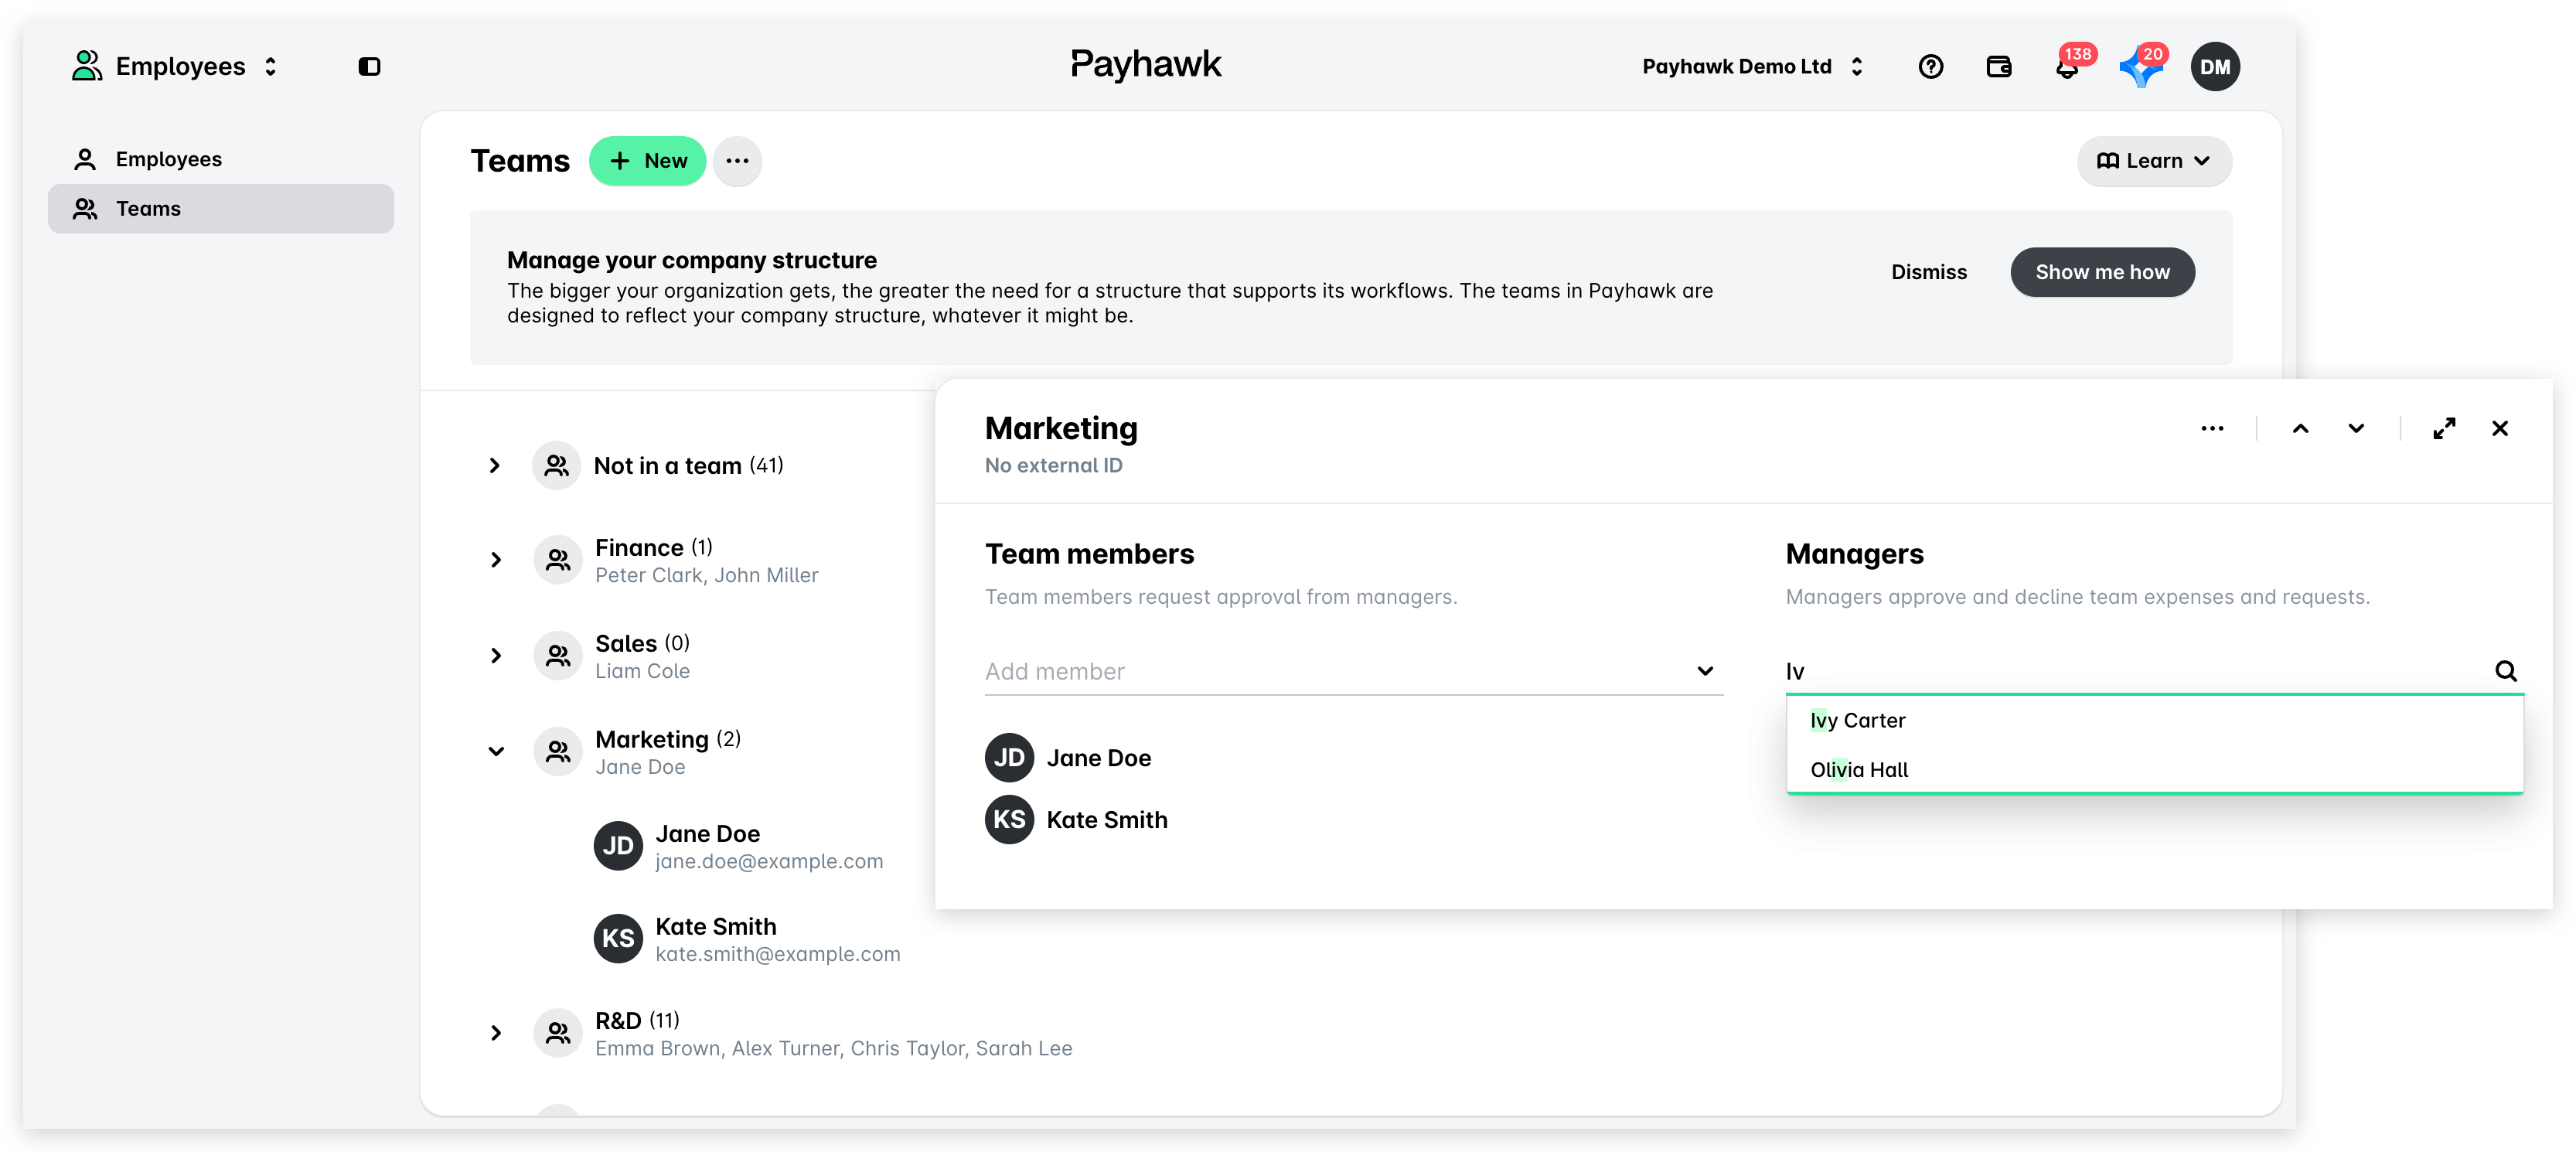This screenshot has height=1152, width=2576.
Task: Click the Sales team group icon
Action: point(557,656)
